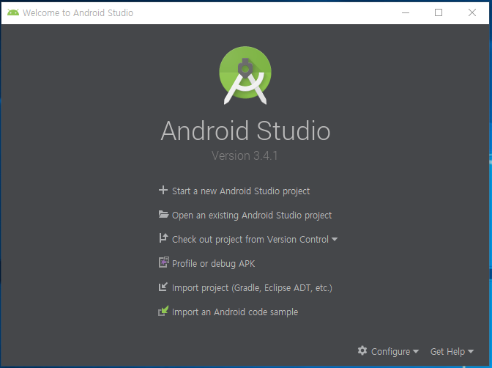Choose Import an Android code sample

[x=235, y=312]
